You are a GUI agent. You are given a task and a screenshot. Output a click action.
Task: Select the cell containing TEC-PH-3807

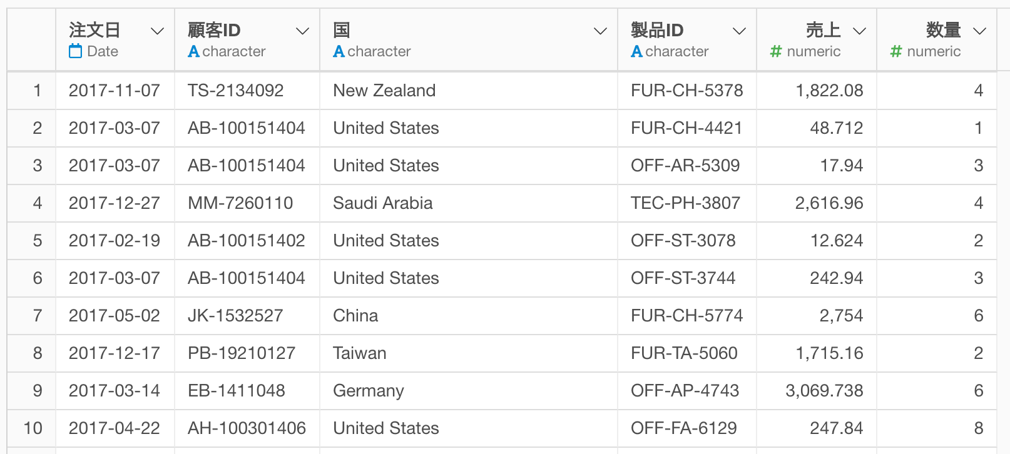pos(685,203)
